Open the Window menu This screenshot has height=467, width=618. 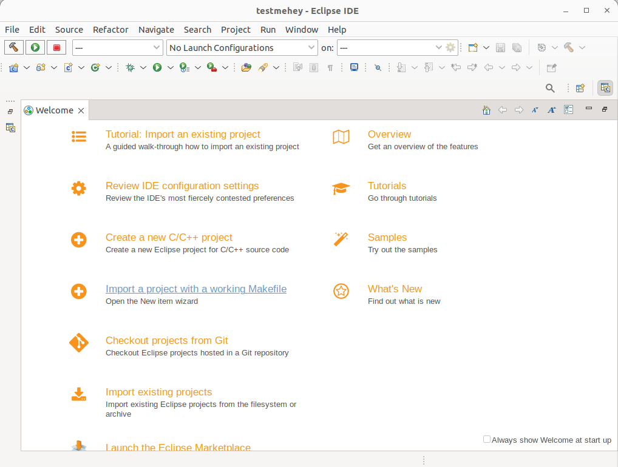[x=302, y=30]
